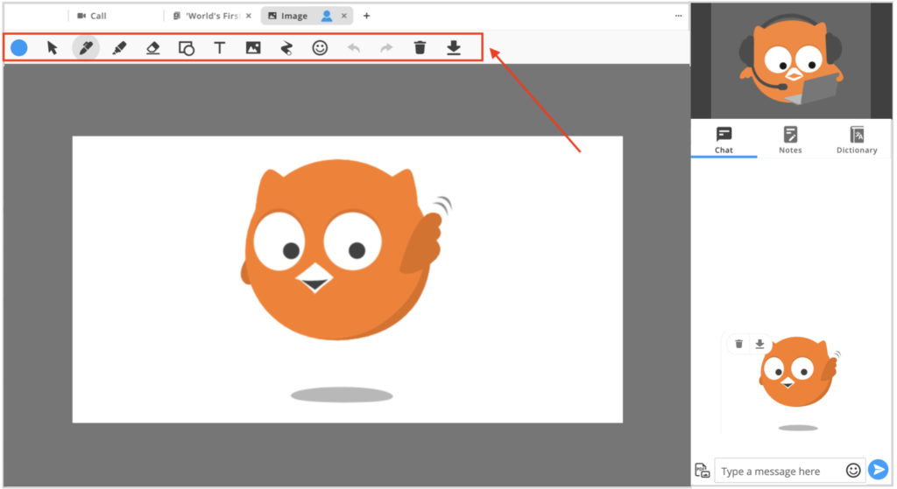Image resolution: width=897 pixels, height=489 pixels.
Task: Choose the highlighter marker tool
Action: [x=120, y=47]
